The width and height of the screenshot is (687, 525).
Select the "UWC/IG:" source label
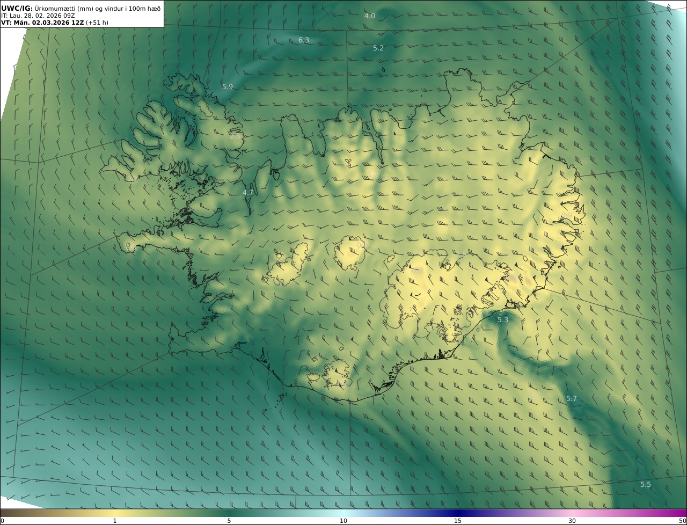coord(17,8)
